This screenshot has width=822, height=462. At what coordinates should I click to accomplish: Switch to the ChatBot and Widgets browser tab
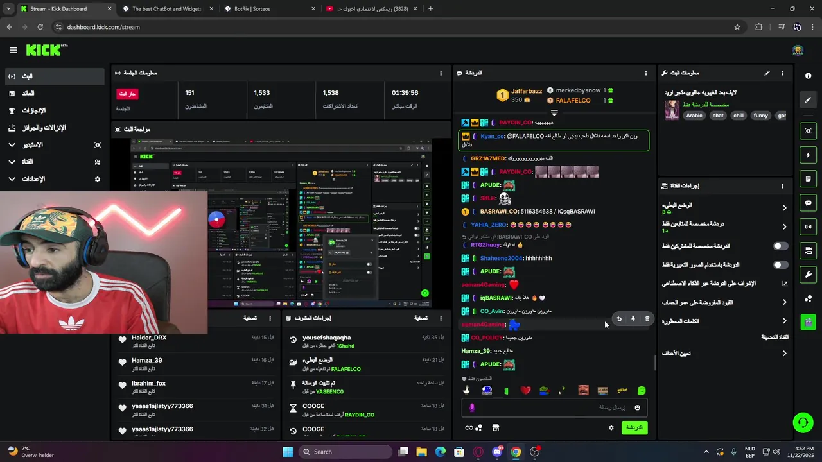168,9
